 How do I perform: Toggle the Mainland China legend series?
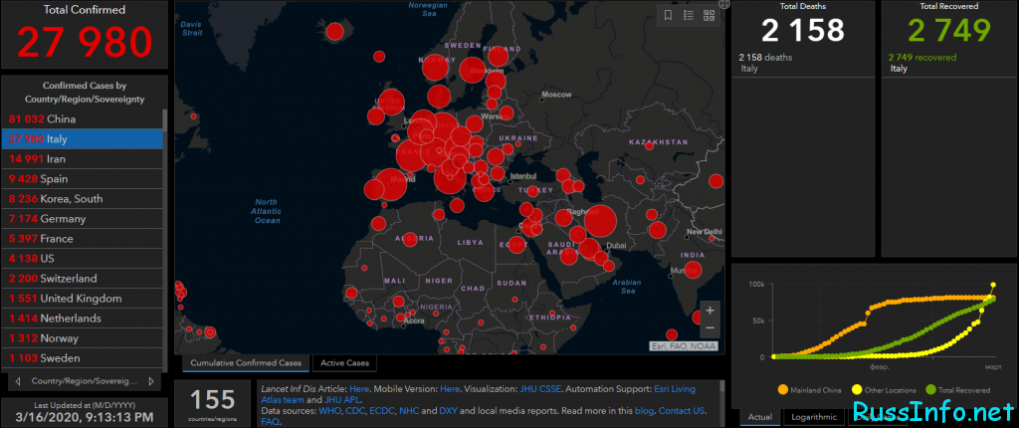pos(808,390)
